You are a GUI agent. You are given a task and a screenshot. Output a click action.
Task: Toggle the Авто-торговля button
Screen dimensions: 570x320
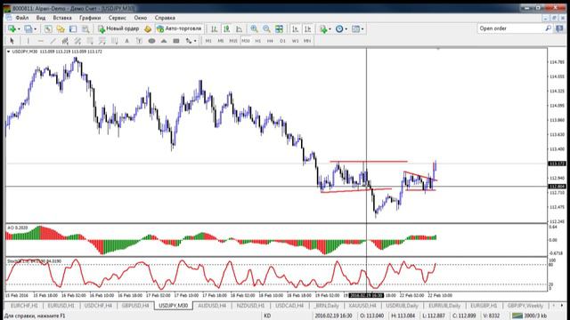pos(179,28)
